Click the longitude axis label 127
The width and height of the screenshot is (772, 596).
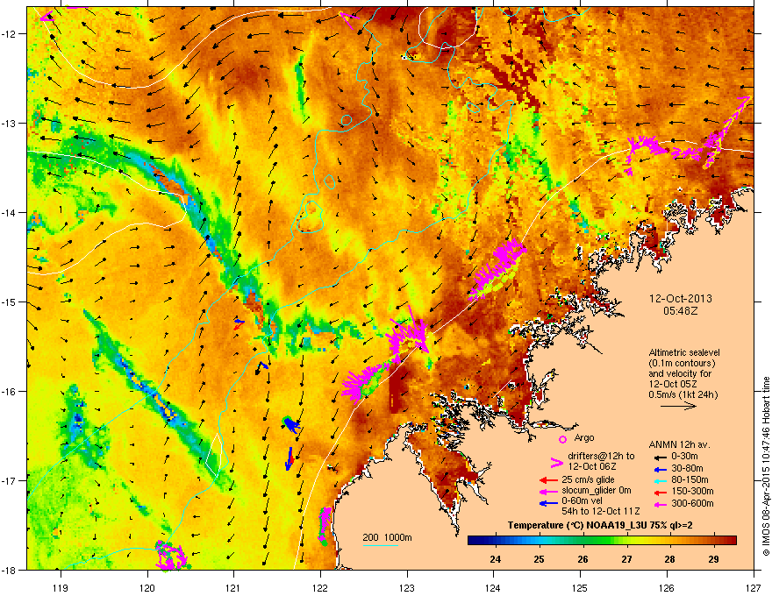click(x=754, y=587)
